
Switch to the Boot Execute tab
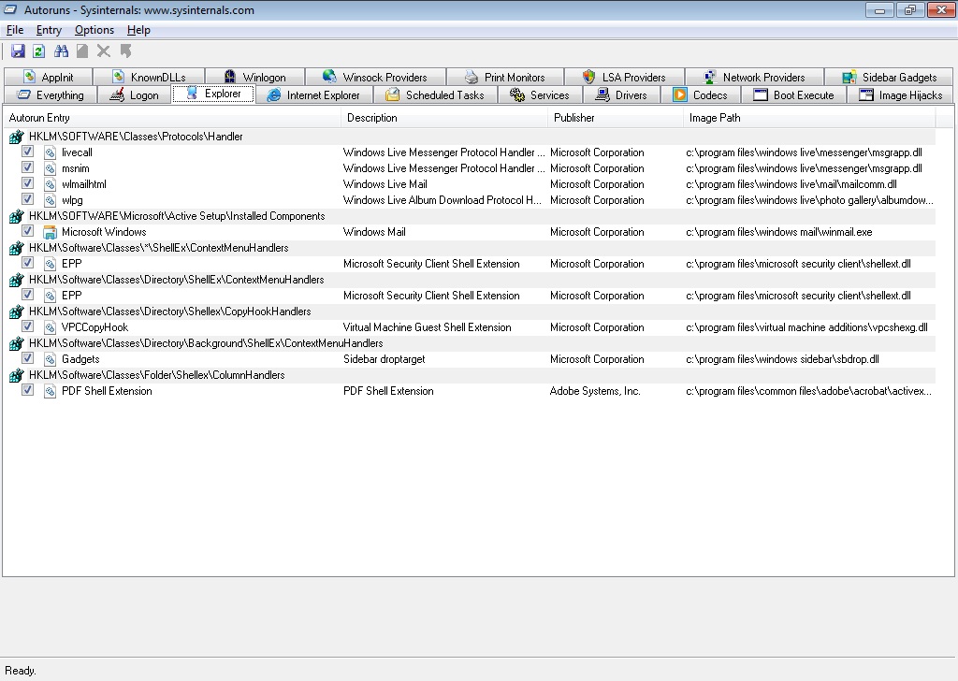[793, 95]
